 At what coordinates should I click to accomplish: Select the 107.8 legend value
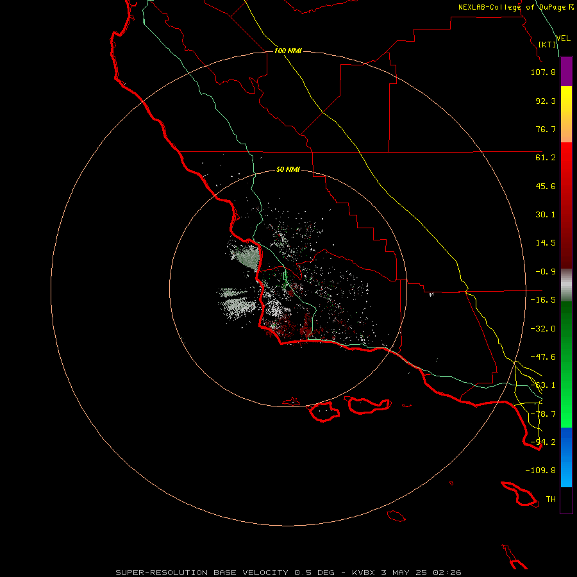tap(543, 72)
